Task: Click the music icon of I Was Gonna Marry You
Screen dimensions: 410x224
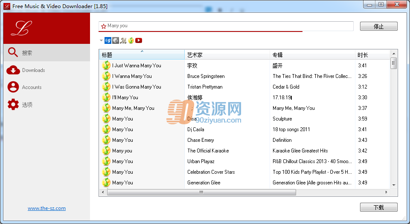Action: (x=106, y=87)
